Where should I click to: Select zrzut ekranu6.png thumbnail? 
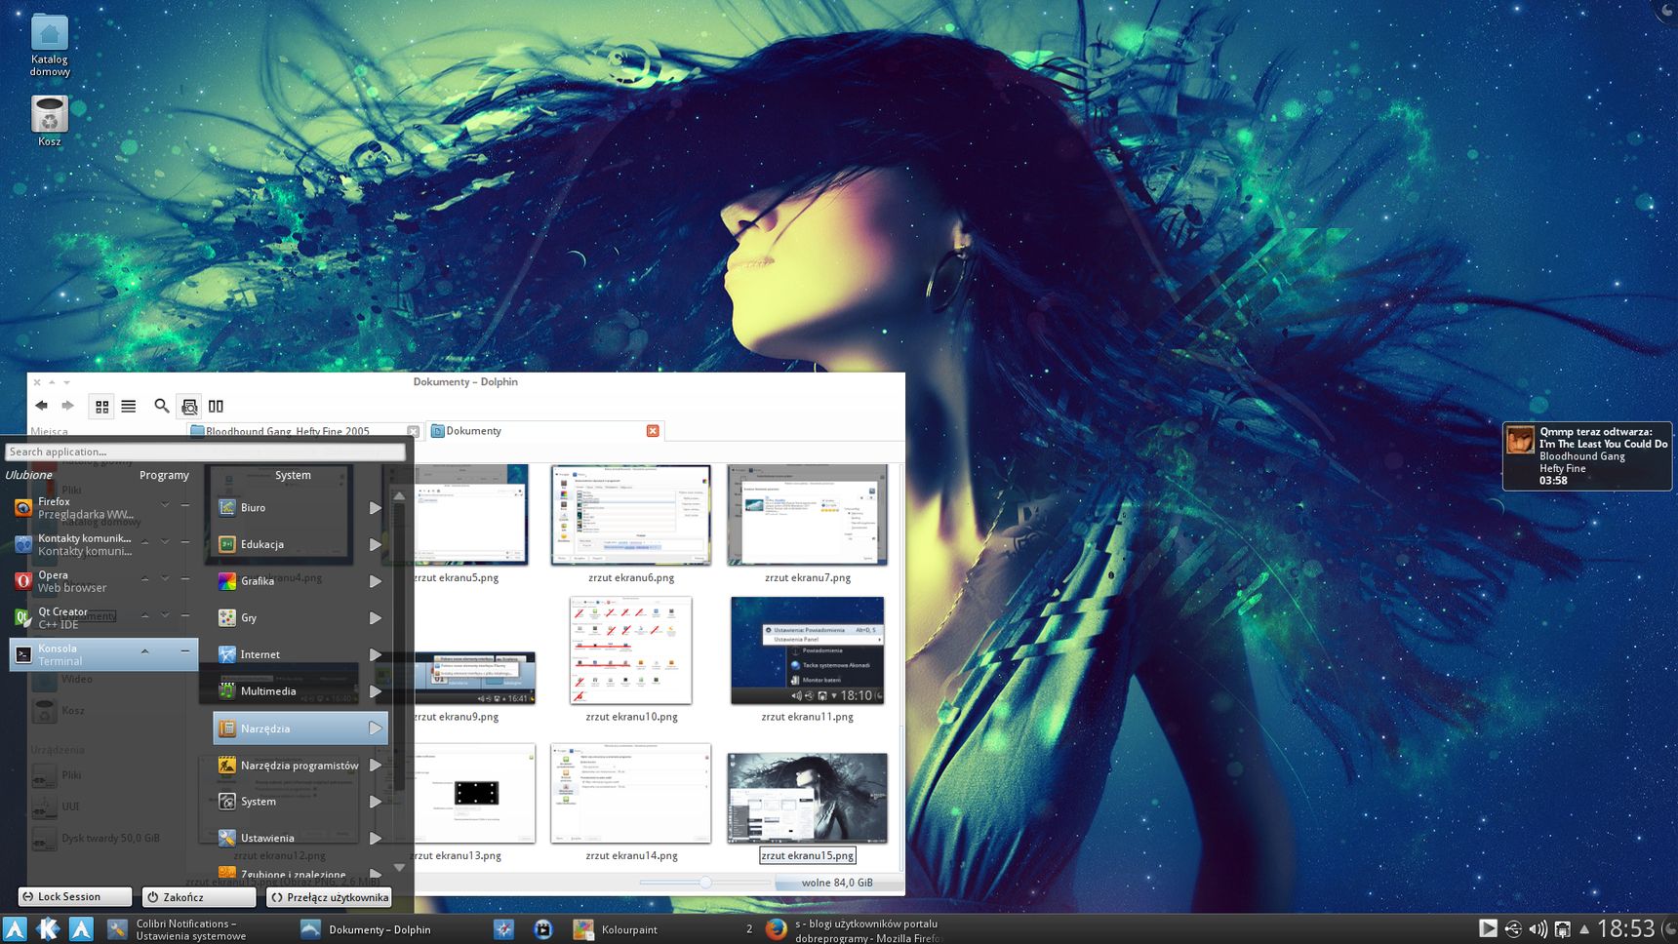click(631, 515)
